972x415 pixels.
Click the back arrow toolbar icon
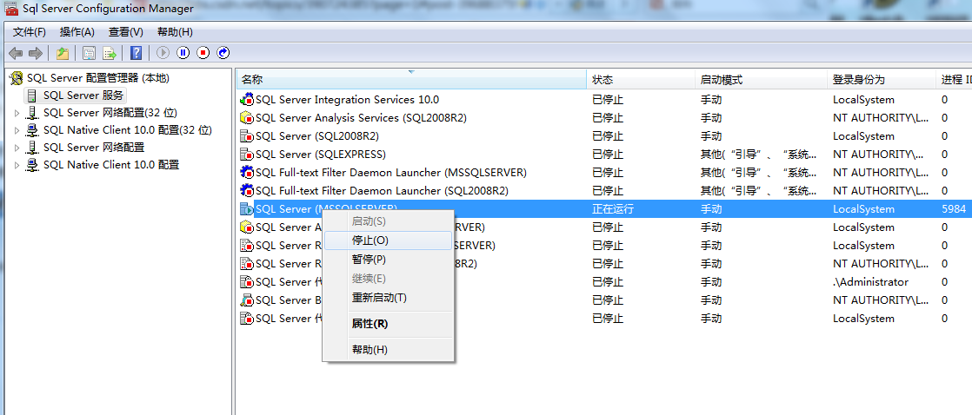(15, 53)
